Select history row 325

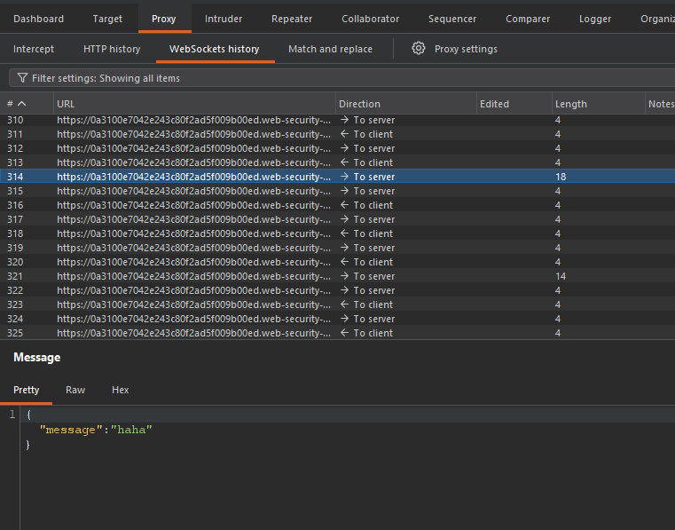click(337, 333)
